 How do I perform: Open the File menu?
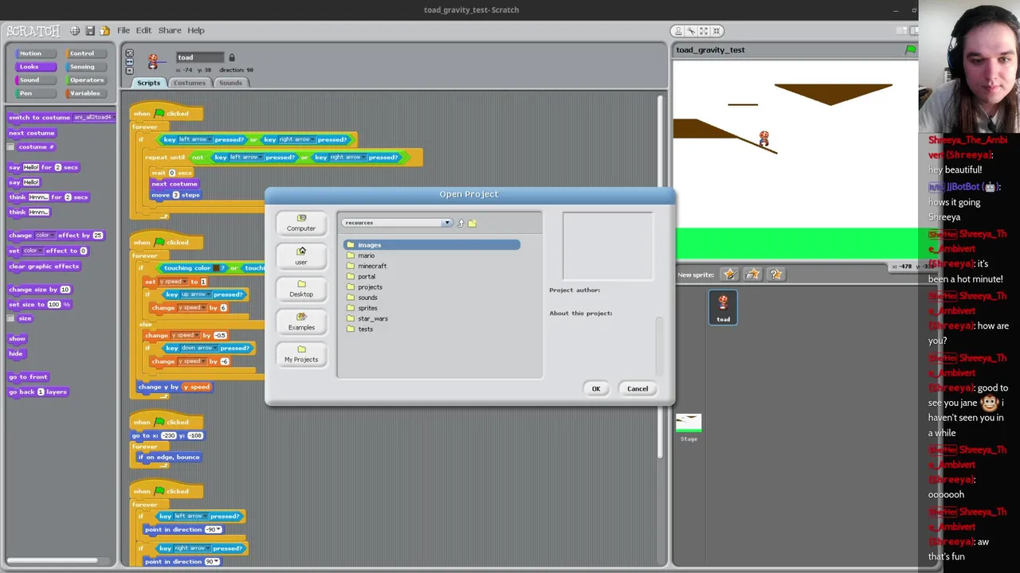(x=124, y=30)
